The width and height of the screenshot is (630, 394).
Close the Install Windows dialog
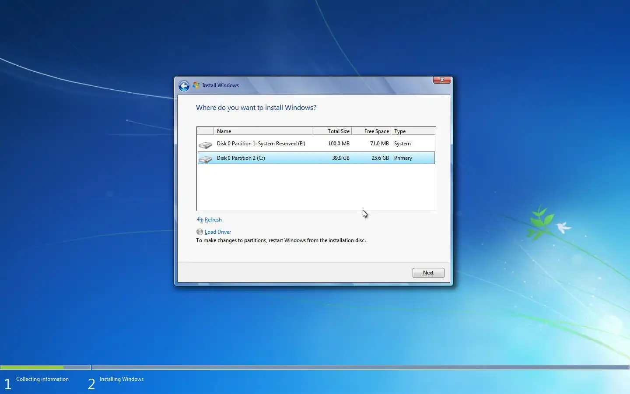442,80
